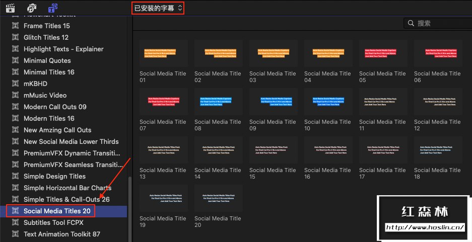Click the Social Media Title 15 label text
The width and height of the screenshot is (472, 242).
tap(273, 174)
